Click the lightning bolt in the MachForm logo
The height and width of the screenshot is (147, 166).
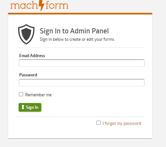click(x=41, y=5)
